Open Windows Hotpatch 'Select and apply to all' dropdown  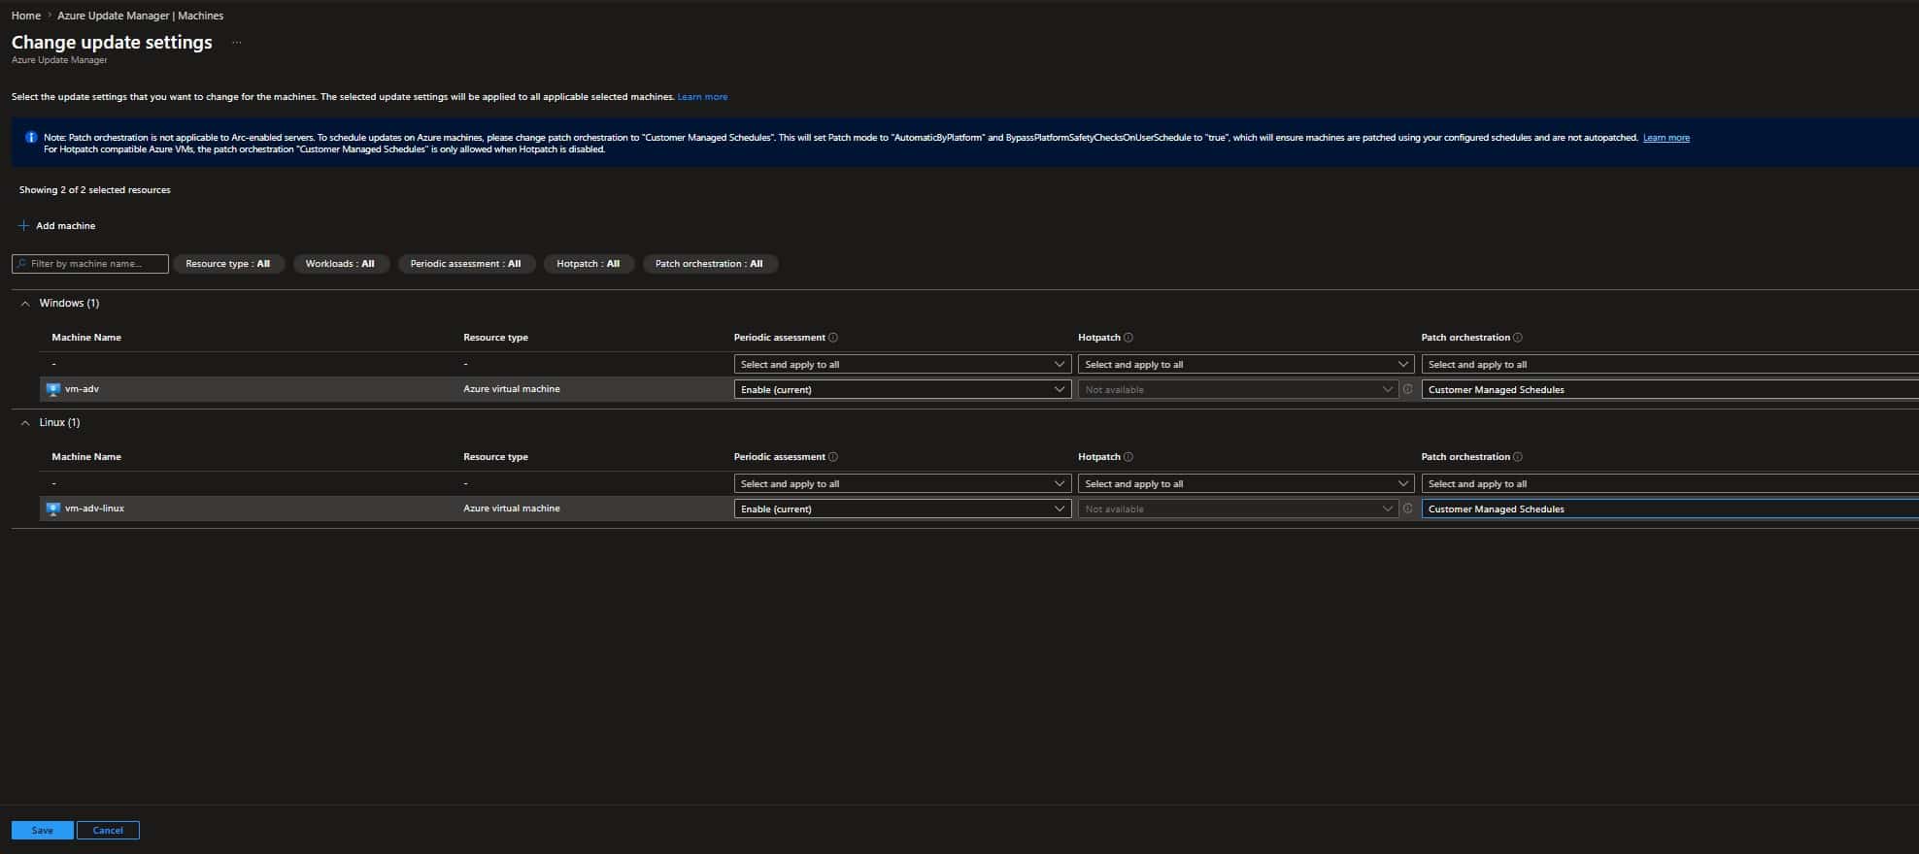[1246, 365]
